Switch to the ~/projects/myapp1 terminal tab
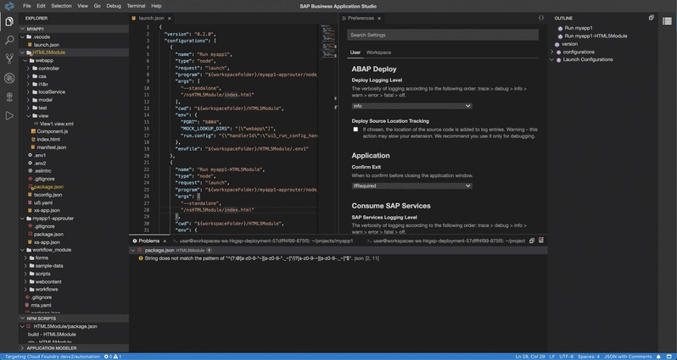This screenshot has width=677, height=360. [263, 241]
